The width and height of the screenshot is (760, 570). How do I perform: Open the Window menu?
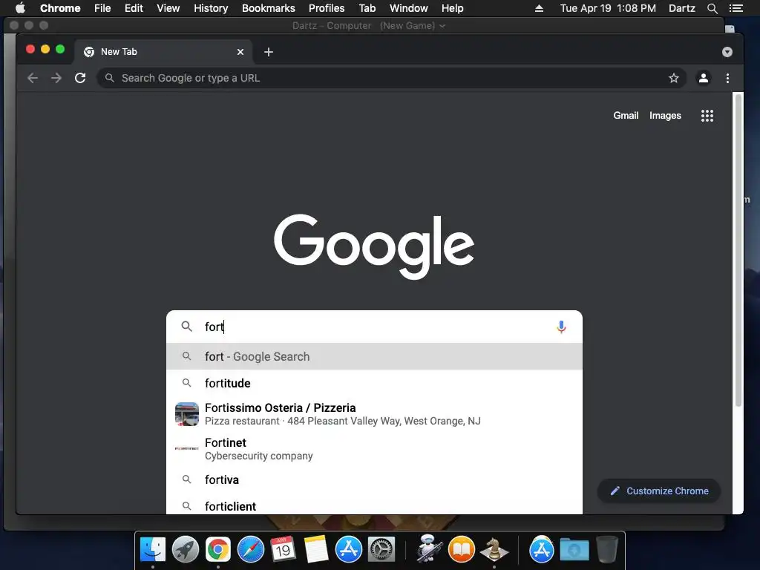point(409,8)
